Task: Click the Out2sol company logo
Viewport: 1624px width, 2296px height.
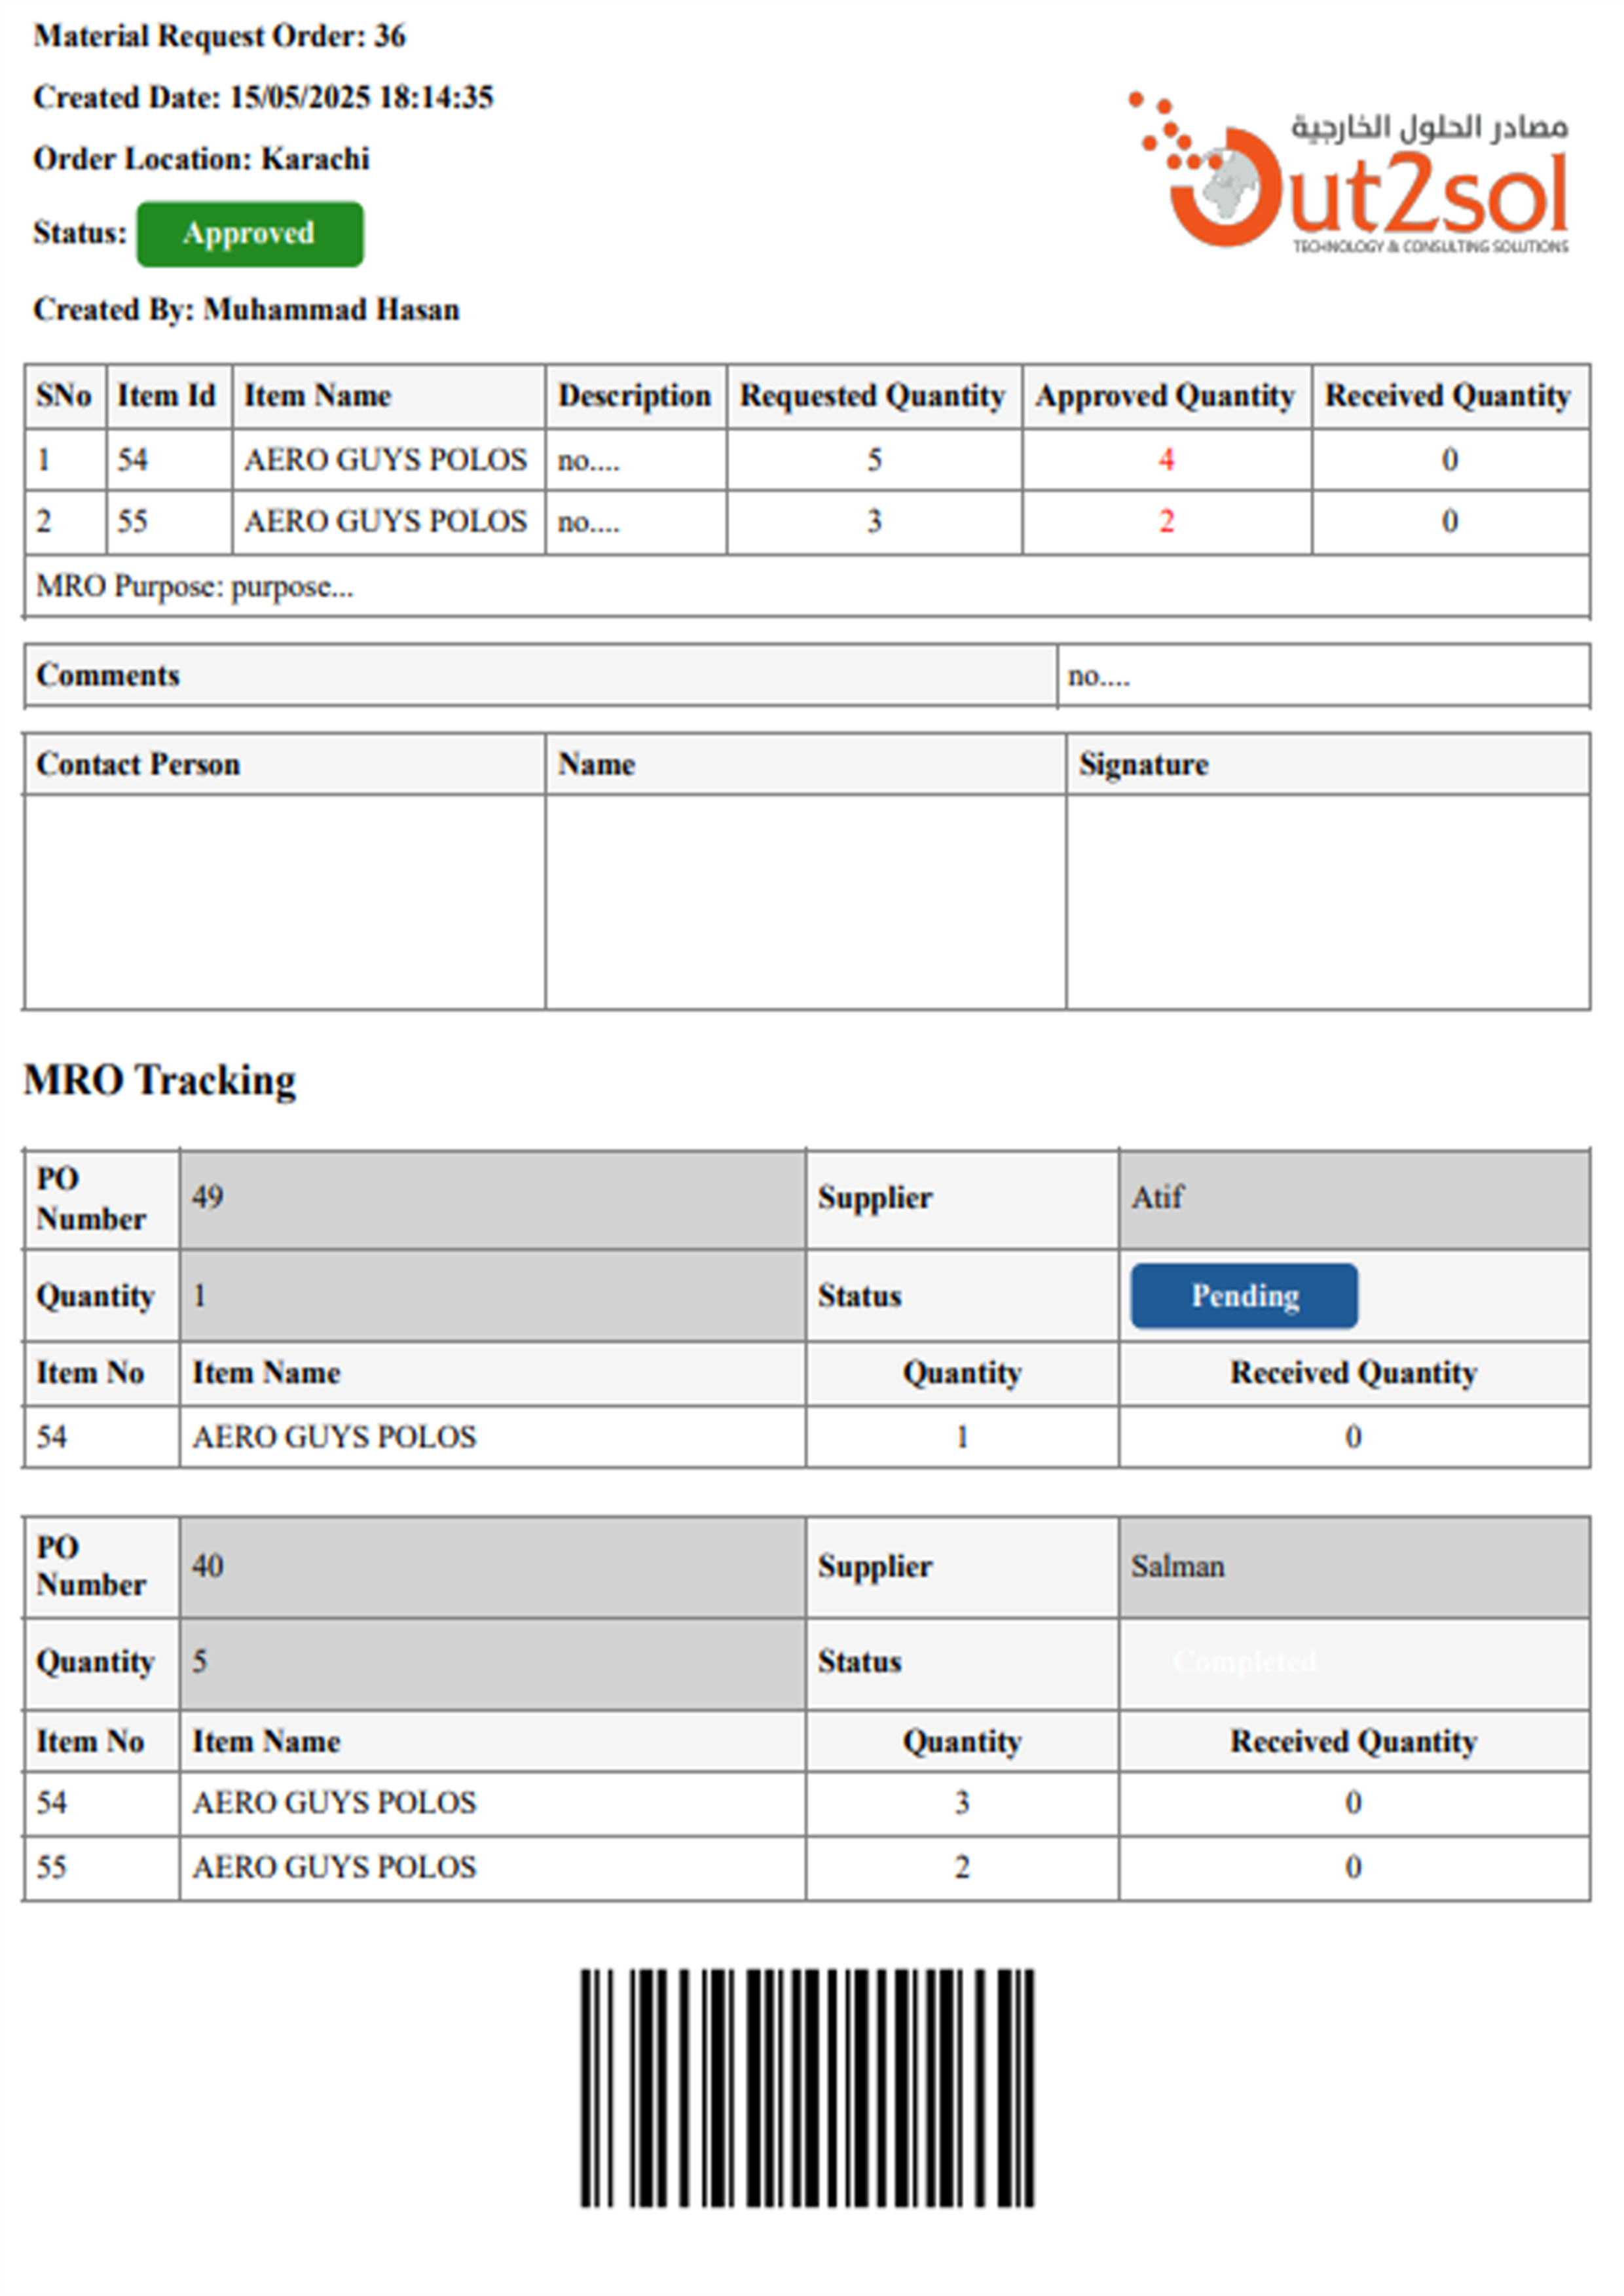Action: pos(1349,172)
